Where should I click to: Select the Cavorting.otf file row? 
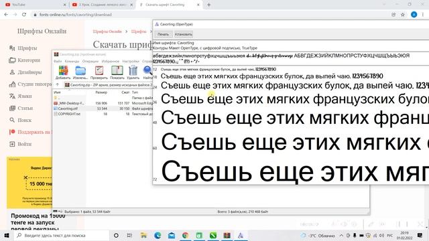pyautogui.click(x=103, y=108)
